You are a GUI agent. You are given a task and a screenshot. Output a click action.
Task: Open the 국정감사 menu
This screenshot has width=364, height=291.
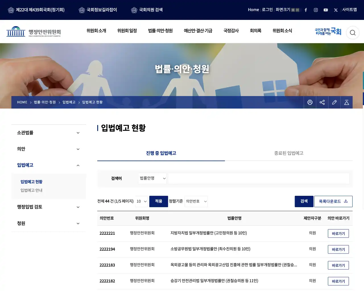point(231,31)
